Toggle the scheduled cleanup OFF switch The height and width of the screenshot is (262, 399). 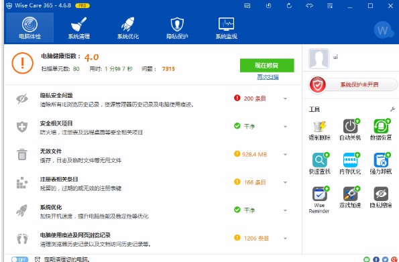pyautogui.click(x=19, y=259)
